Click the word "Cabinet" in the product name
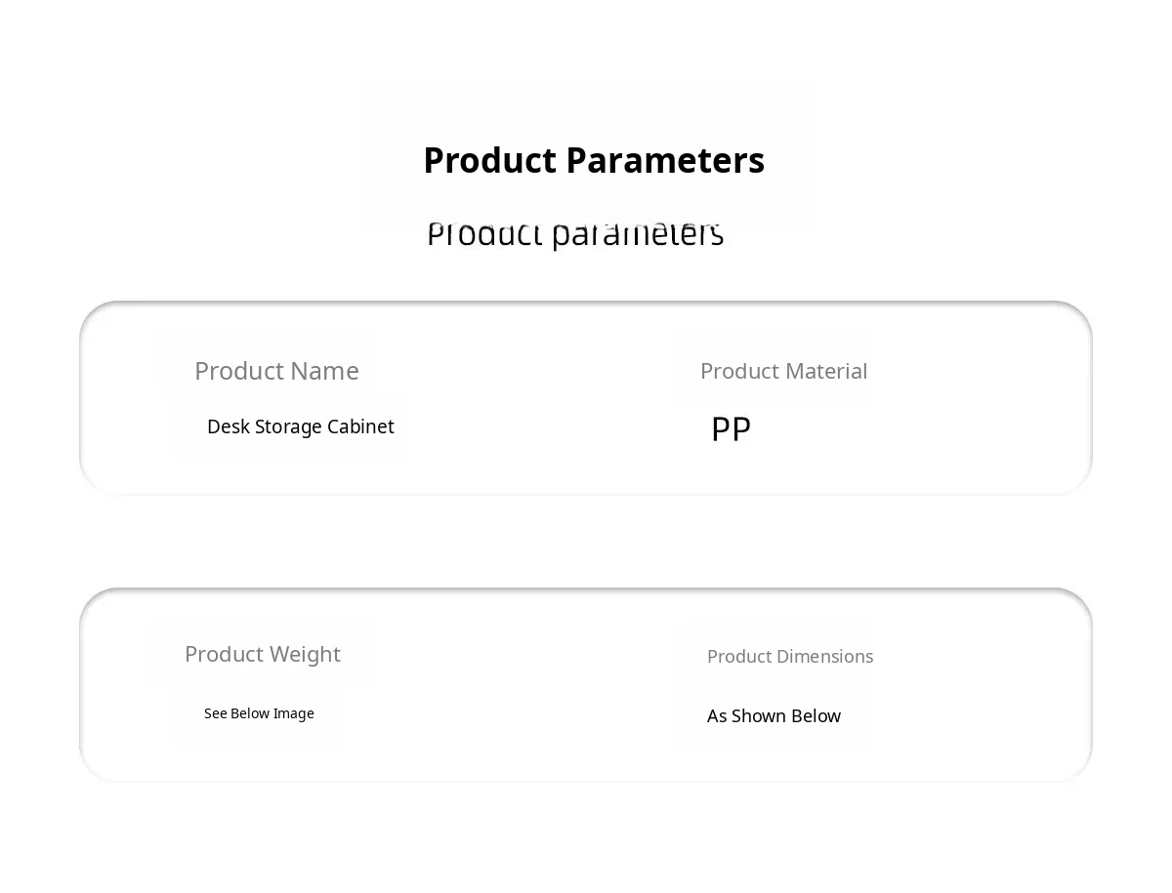Screen dimensions: 1172x893 pyautogui.click(x=360, y=426)
